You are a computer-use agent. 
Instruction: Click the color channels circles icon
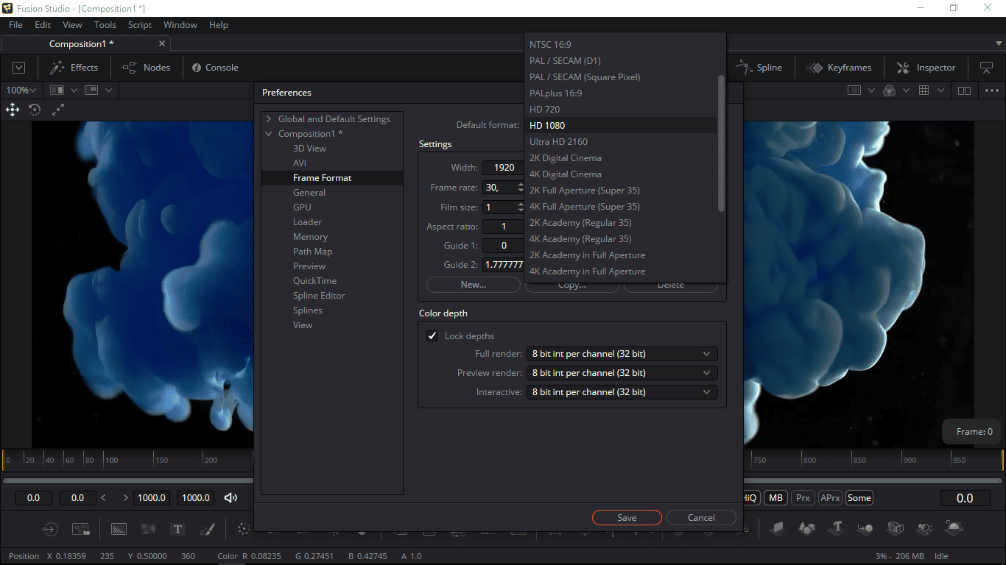889,90
